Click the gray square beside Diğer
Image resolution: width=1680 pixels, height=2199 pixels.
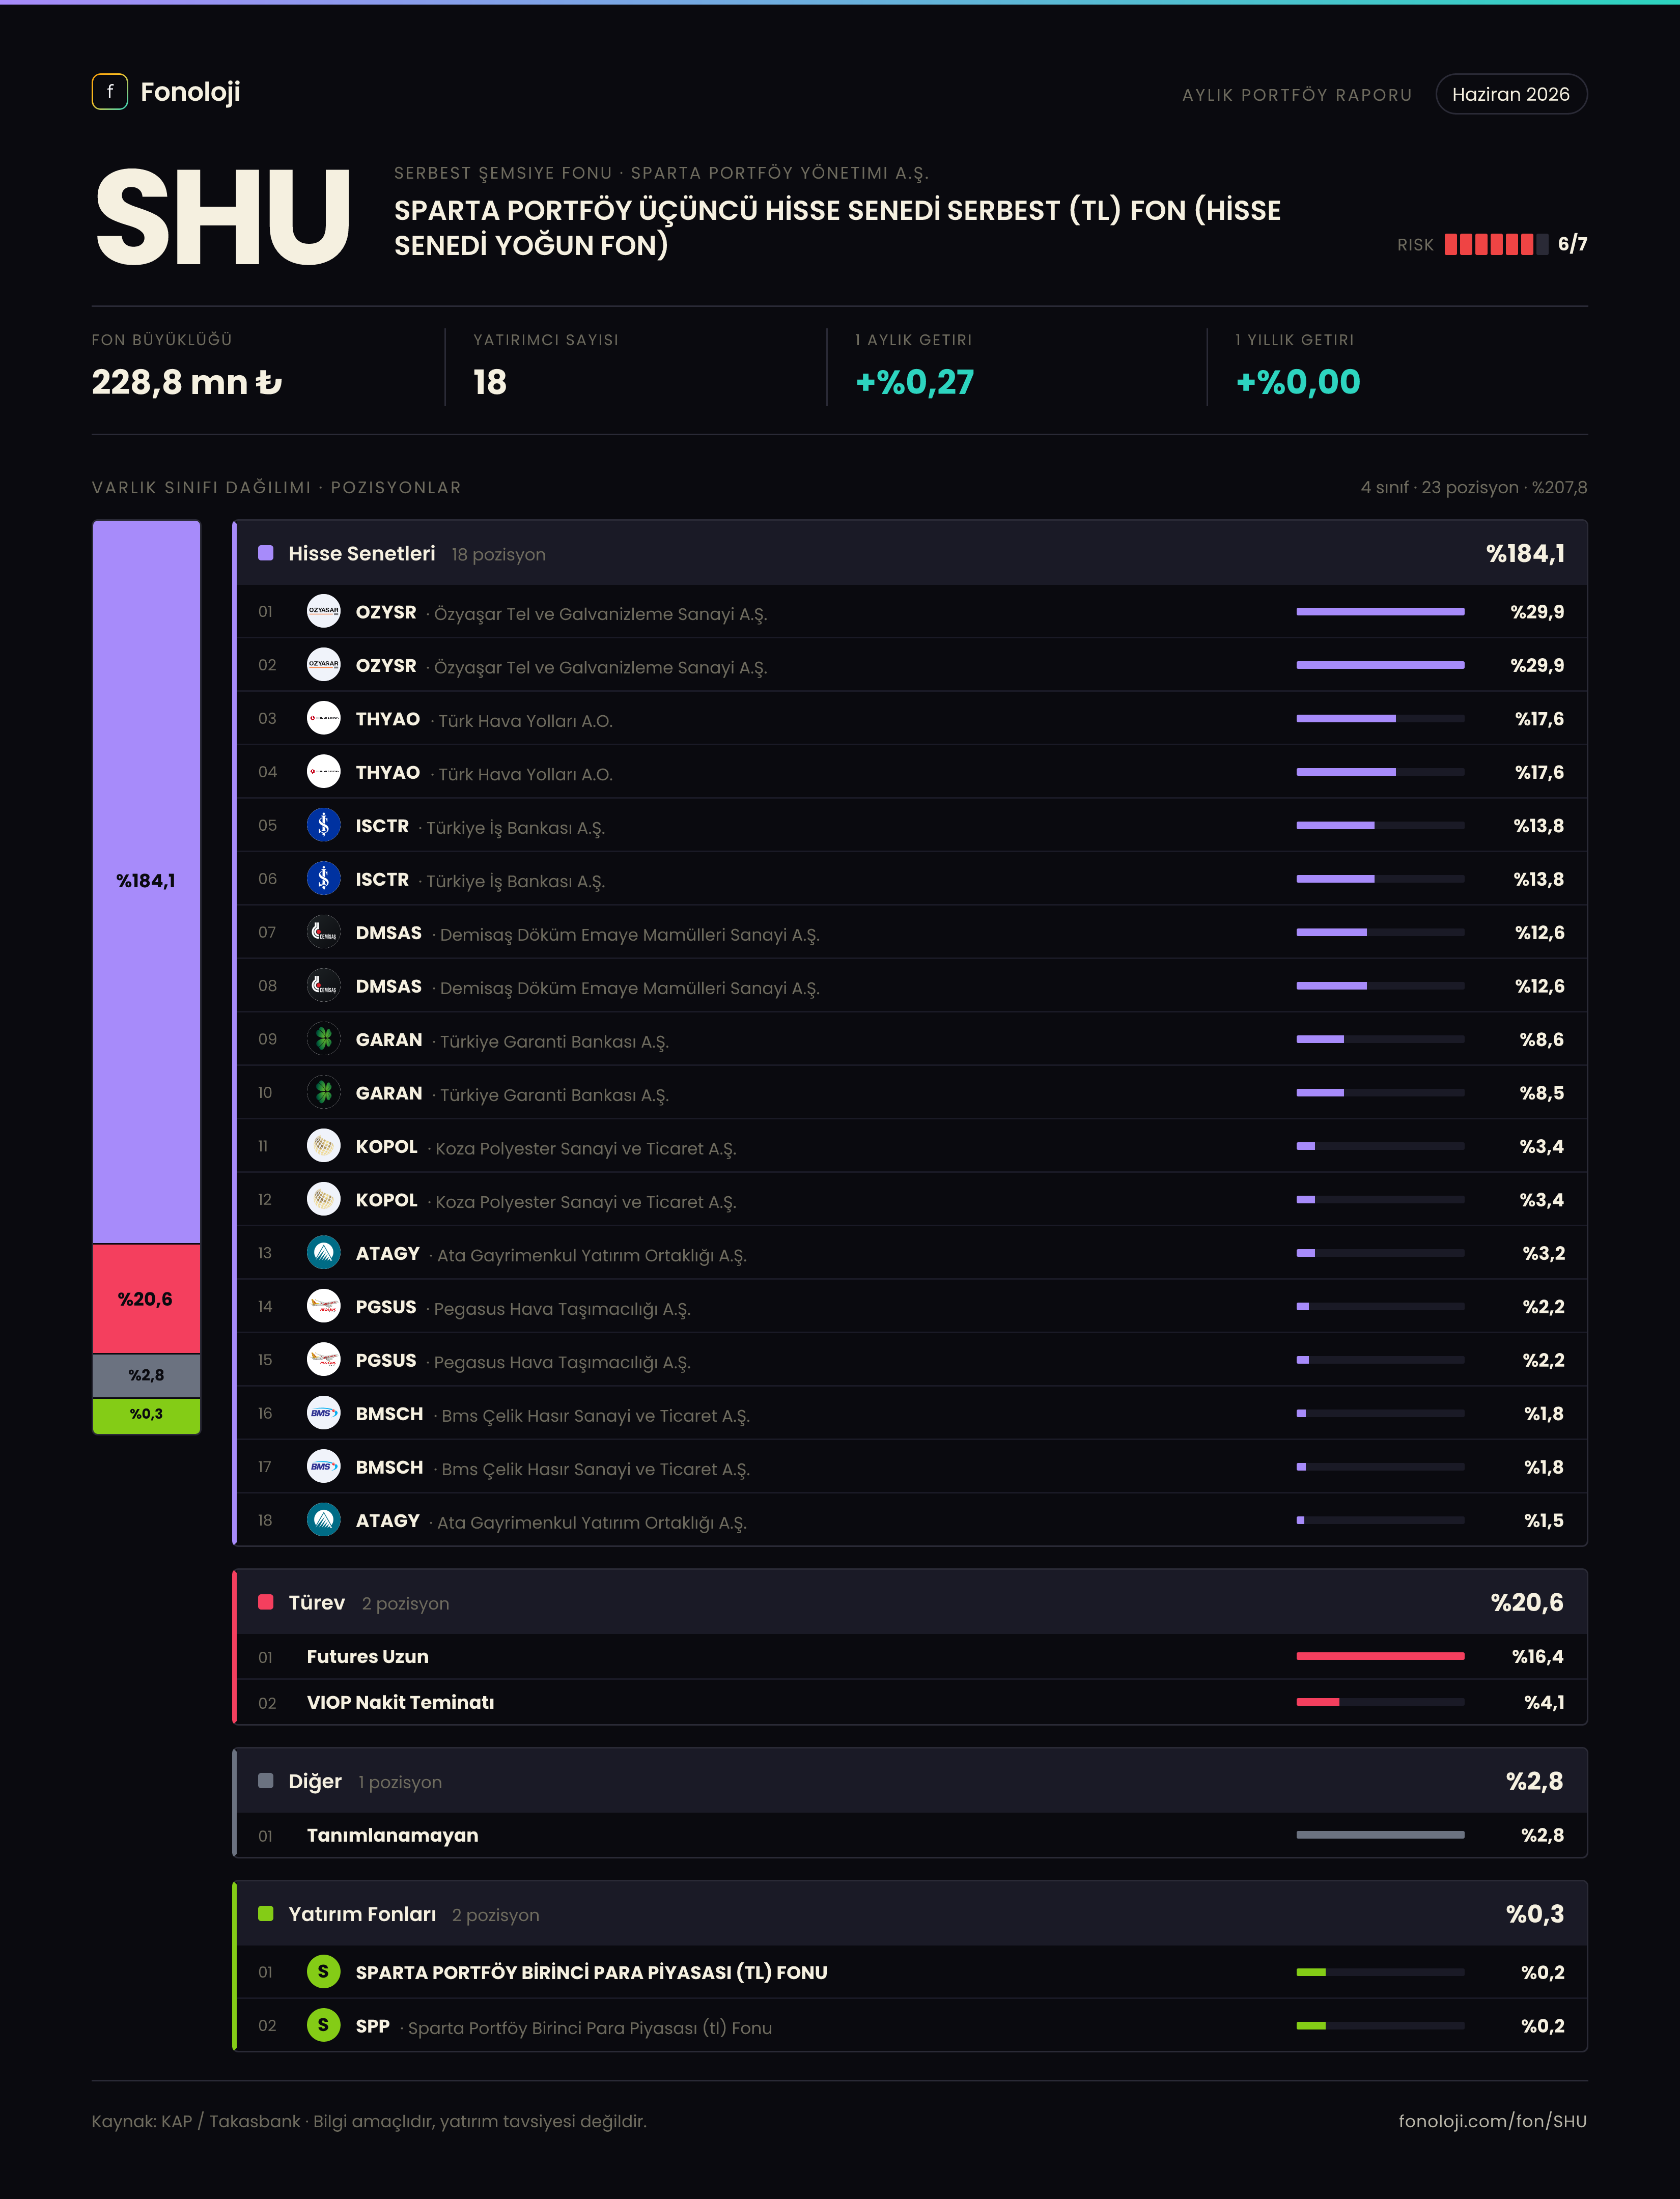pos(266,1781)
